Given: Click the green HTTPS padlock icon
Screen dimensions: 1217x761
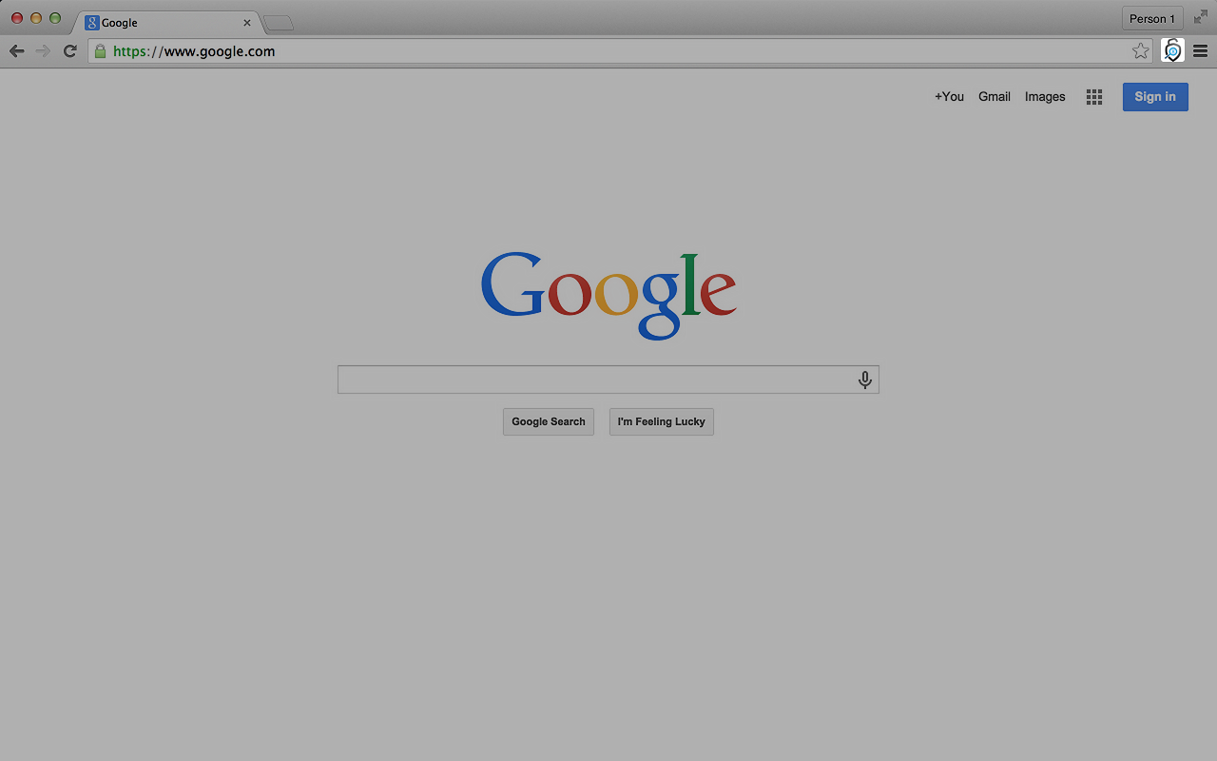Looking at the screenshot, I should (100, 51).
